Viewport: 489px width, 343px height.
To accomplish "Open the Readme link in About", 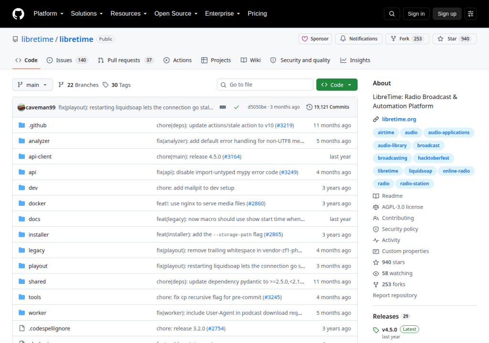I will 388,196.
